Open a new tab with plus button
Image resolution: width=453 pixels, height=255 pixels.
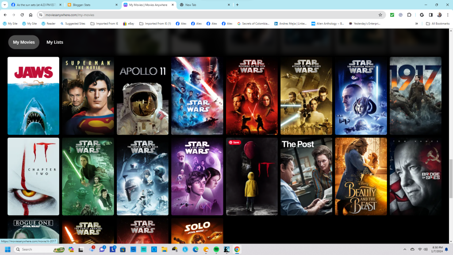[237, 5]
